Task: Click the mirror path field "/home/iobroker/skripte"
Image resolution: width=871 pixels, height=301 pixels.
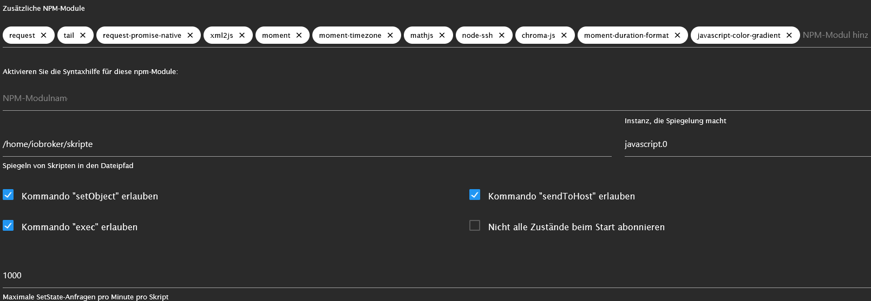Action: (x=303, y=144)
